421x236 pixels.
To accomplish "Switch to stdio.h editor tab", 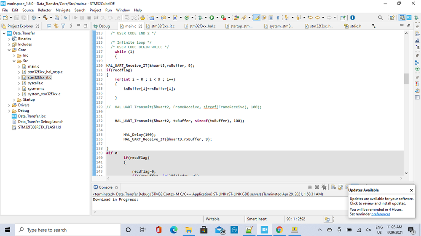I will click(353, 26).
